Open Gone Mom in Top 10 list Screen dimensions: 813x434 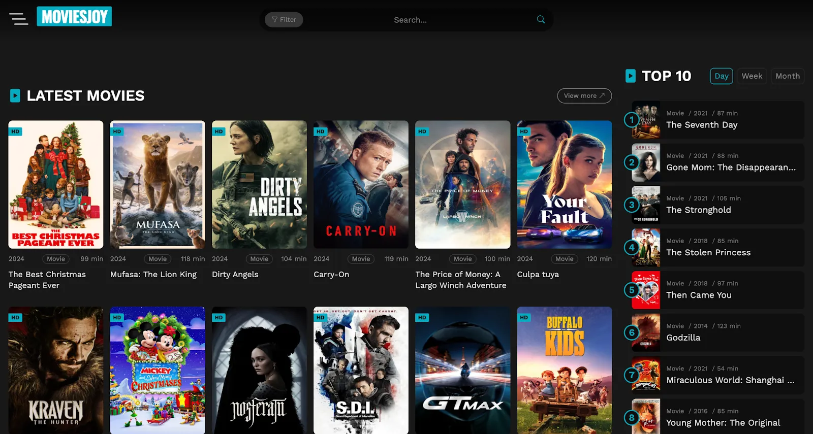click(x=731, y=168)
